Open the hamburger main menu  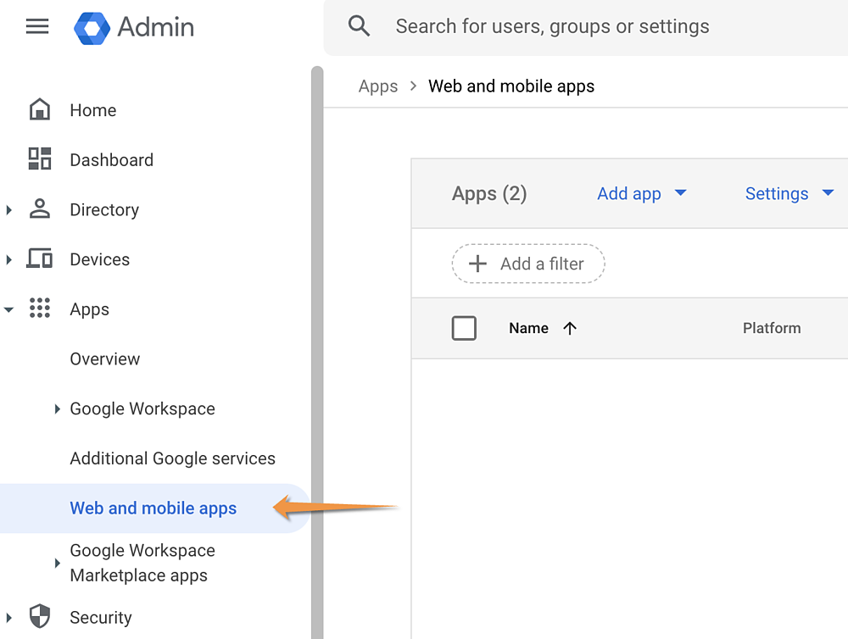click(x=37, y=26)
